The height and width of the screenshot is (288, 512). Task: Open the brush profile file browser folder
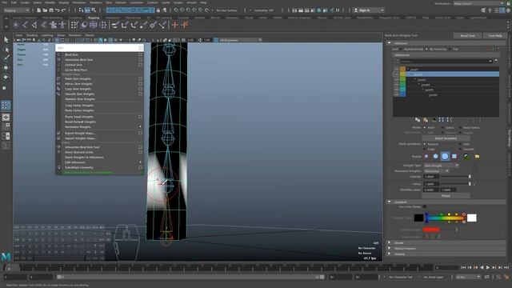(477, 157)
